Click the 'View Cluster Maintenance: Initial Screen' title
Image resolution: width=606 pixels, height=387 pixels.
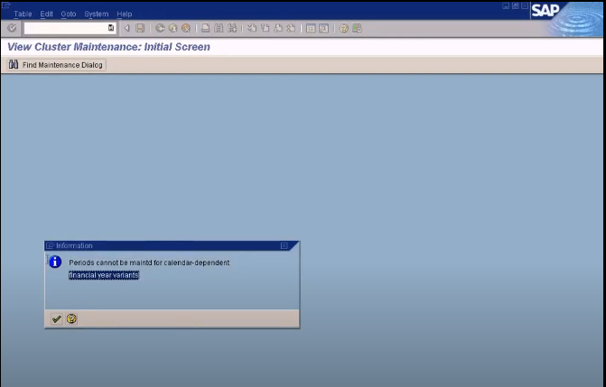tap(108, 47)
